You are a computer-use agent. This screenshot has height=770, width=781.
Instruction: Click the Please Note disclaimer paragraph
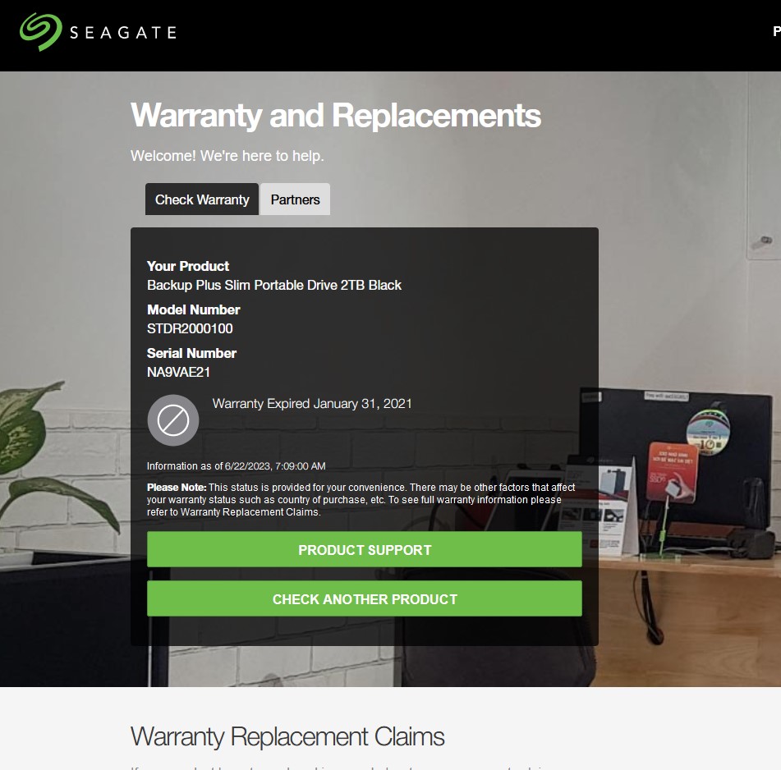pos(361,499)
